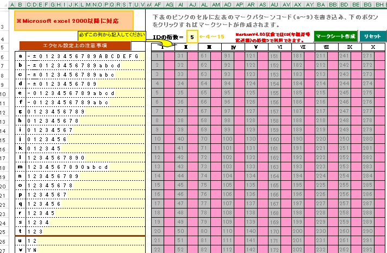This screenshot has height=253, width=387.
Task: Select pink cell beside question 280
Action: pos(379,139)
